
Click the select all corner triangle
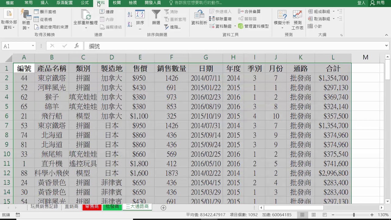click(9, 58)
